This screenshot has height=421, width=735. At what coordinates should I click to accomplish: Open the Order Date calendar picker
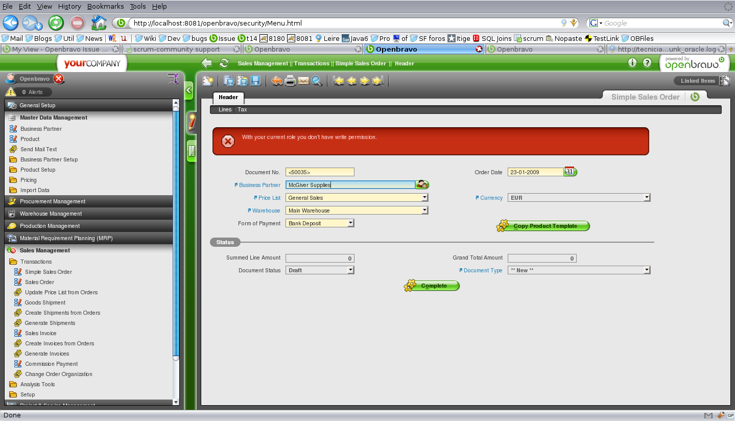coord(570,172)
